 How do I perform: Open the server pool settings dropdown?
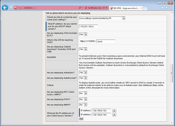[x=102, y=18]
